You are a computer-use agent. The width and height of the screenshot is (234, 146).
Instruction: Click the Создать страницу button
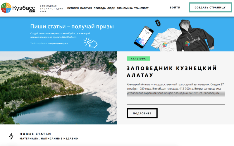(x=210, y=8)
